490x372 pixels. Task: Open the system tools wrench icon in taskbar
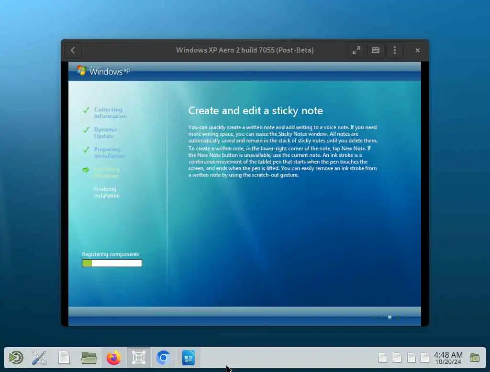coord(39,358)
